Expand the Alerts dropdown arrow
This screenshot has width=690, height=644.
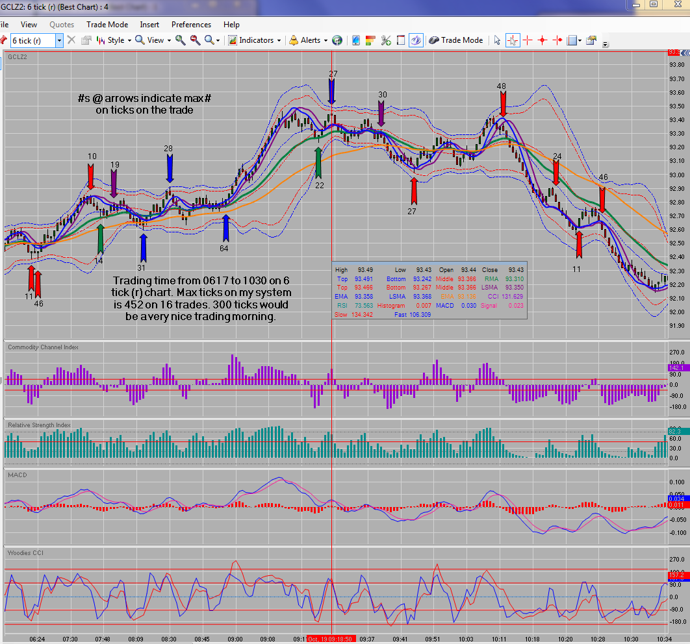point(326,40)
